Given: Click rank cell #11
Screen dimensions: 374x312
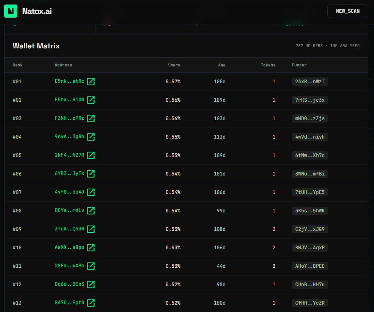Looking at the screenshot, I should click(x=17, y=266).
